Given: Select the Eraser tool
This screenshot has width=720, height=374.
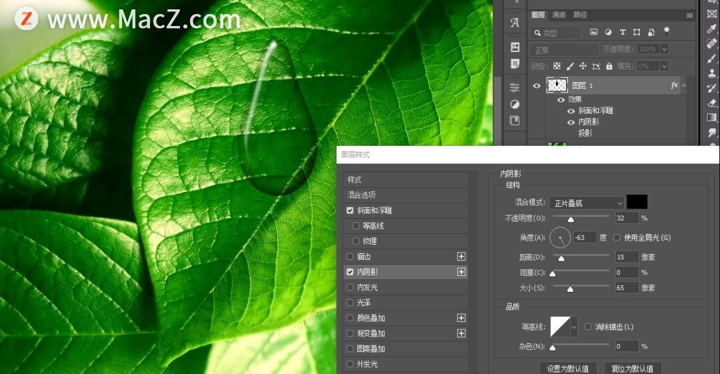Looking at the screenshot, I should [712, 103].
